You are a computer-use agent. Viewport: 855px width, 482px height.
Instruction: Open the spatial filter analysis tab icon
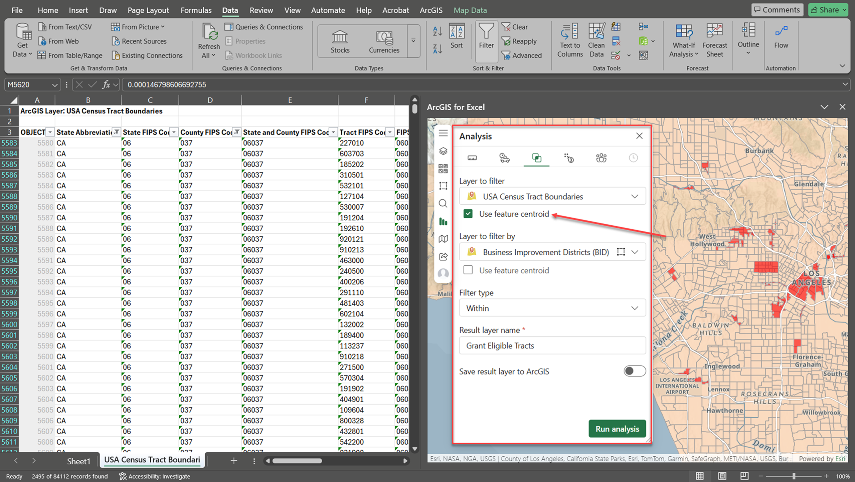pos(536,158)
